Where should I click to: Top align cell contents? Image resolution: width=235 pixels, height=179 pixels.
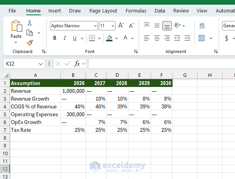(x=147, y=25)
